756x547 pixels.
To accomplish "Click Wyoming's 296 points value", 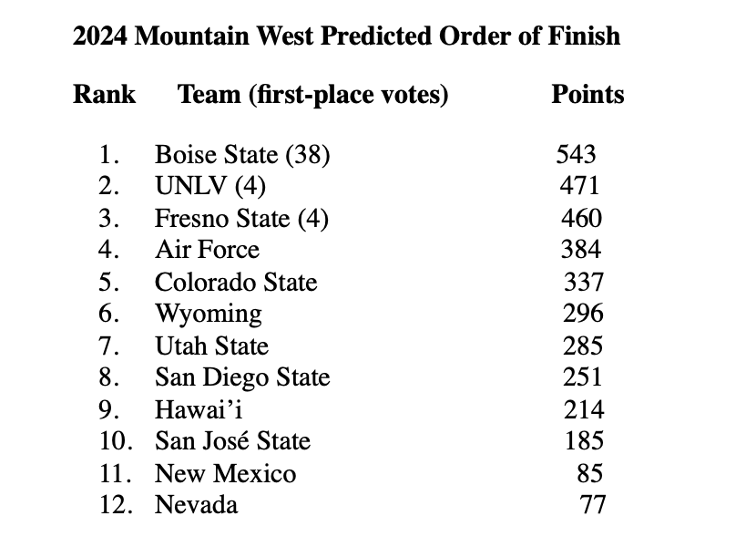I will point(583,315).
